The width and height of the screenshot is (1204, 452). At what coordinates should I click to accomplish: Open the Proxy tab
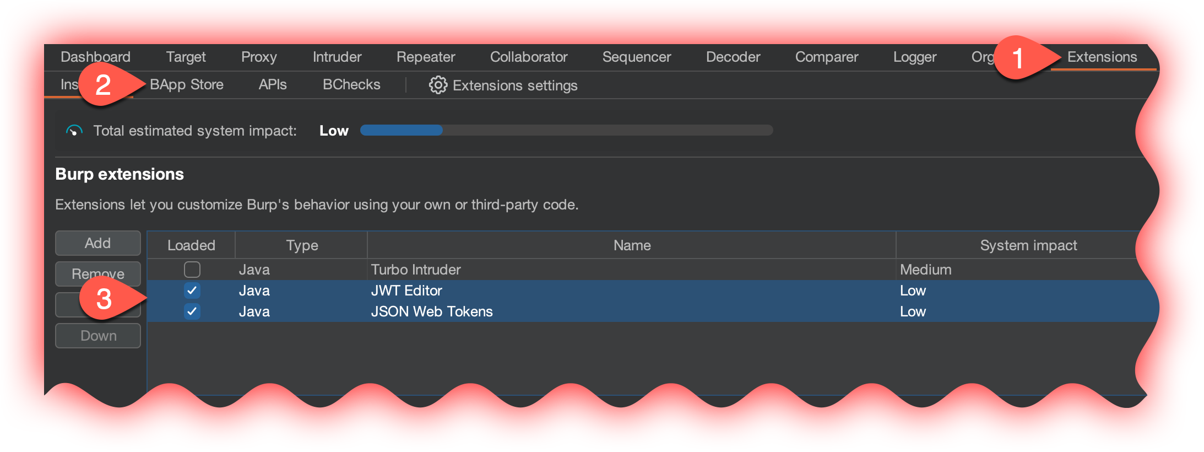pyautogui.click(x=259, y=57)
